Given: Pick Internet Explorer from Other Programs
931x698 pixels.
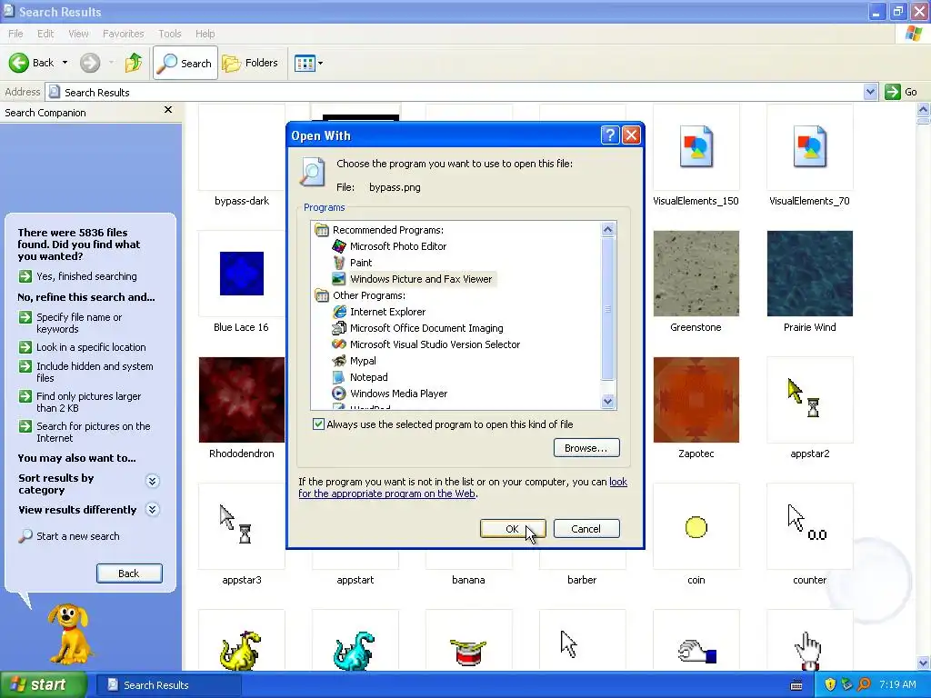Looking at the screenshot, I should pos(387,312).
